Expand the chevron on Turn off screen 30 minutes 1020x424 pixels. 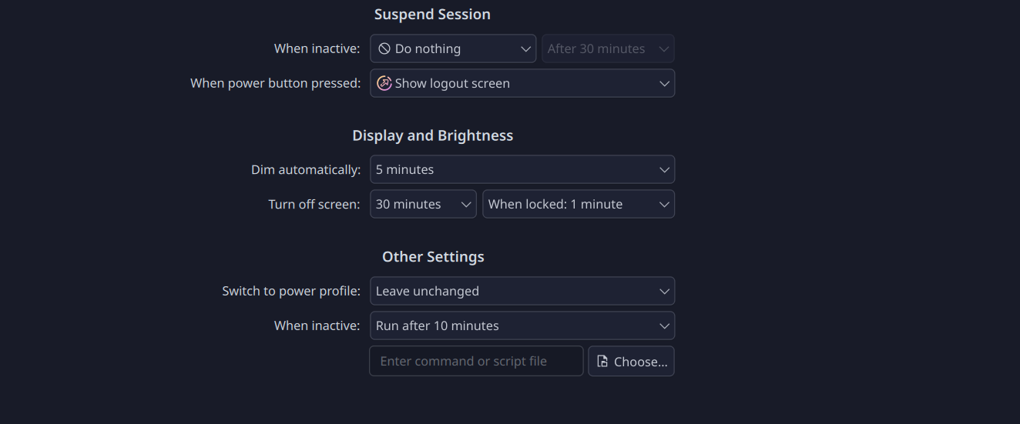coord(466,204)
